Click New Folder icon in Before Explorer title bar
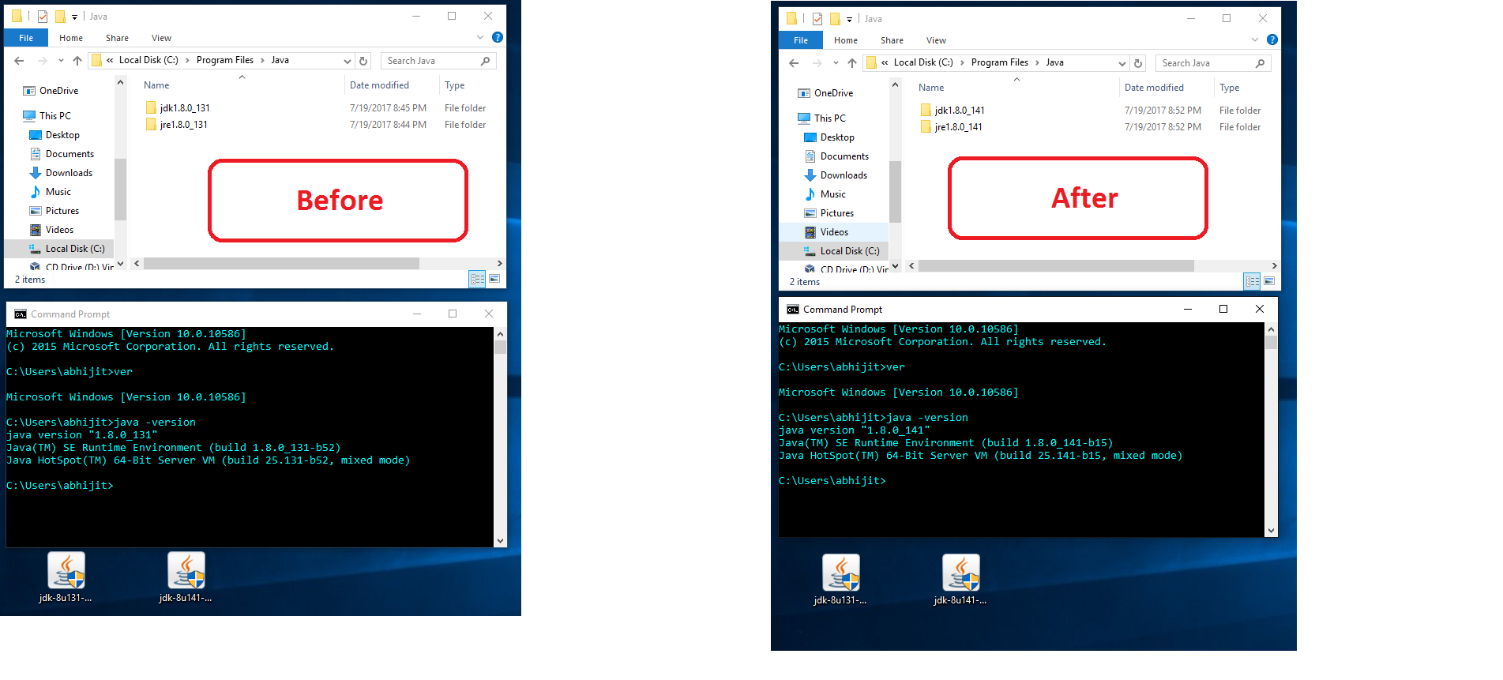The image size is (1503, 680). (x=60, y=17)
